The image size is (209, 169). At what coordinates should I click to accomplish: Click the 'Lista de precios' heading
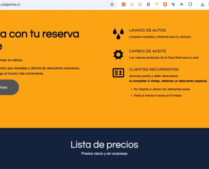point(104,144)
